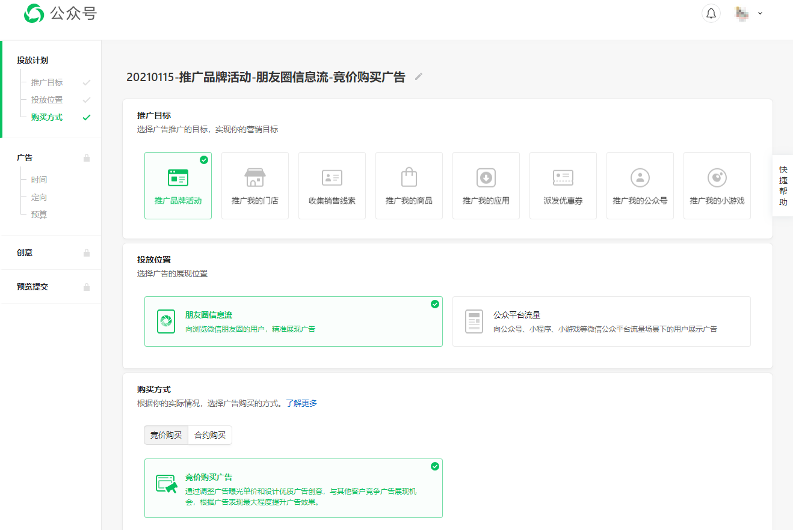Image resolution: width=793 pixels, height=530 pixels.
Task: Choose the 推广品牌活动 promotion goal card
Action: (x=178, y=186)
